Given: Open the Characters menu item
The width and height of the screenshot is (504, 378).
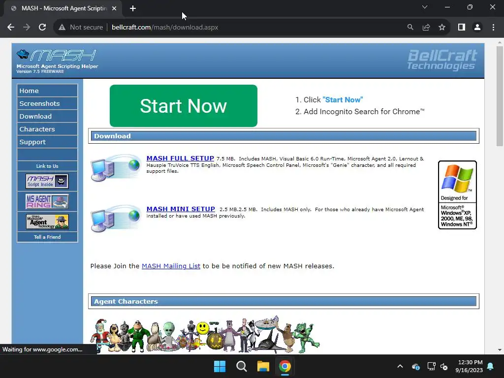Looking at the screenshot, I should (x=47, y=129).
